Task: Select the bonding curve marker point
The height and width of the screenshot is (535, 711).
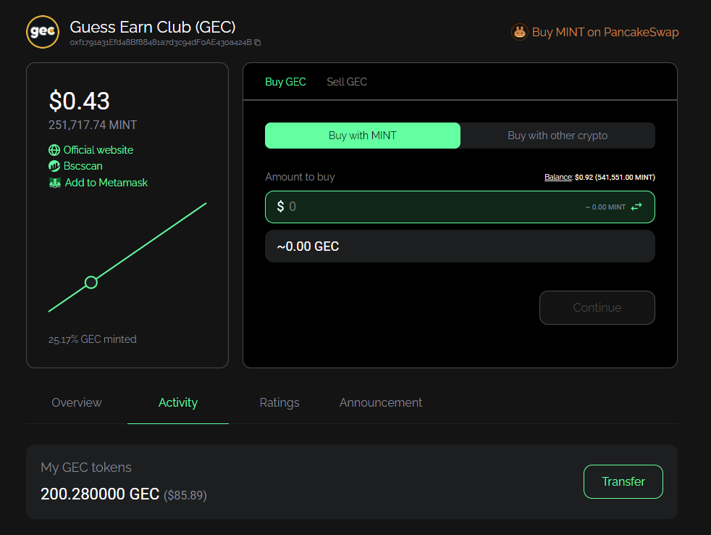Action: (91, 283)
